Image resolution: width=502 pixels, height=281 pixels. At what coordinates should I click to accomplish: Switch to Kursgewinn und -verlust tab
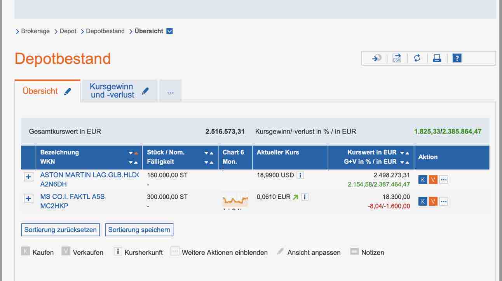(112, 91)
